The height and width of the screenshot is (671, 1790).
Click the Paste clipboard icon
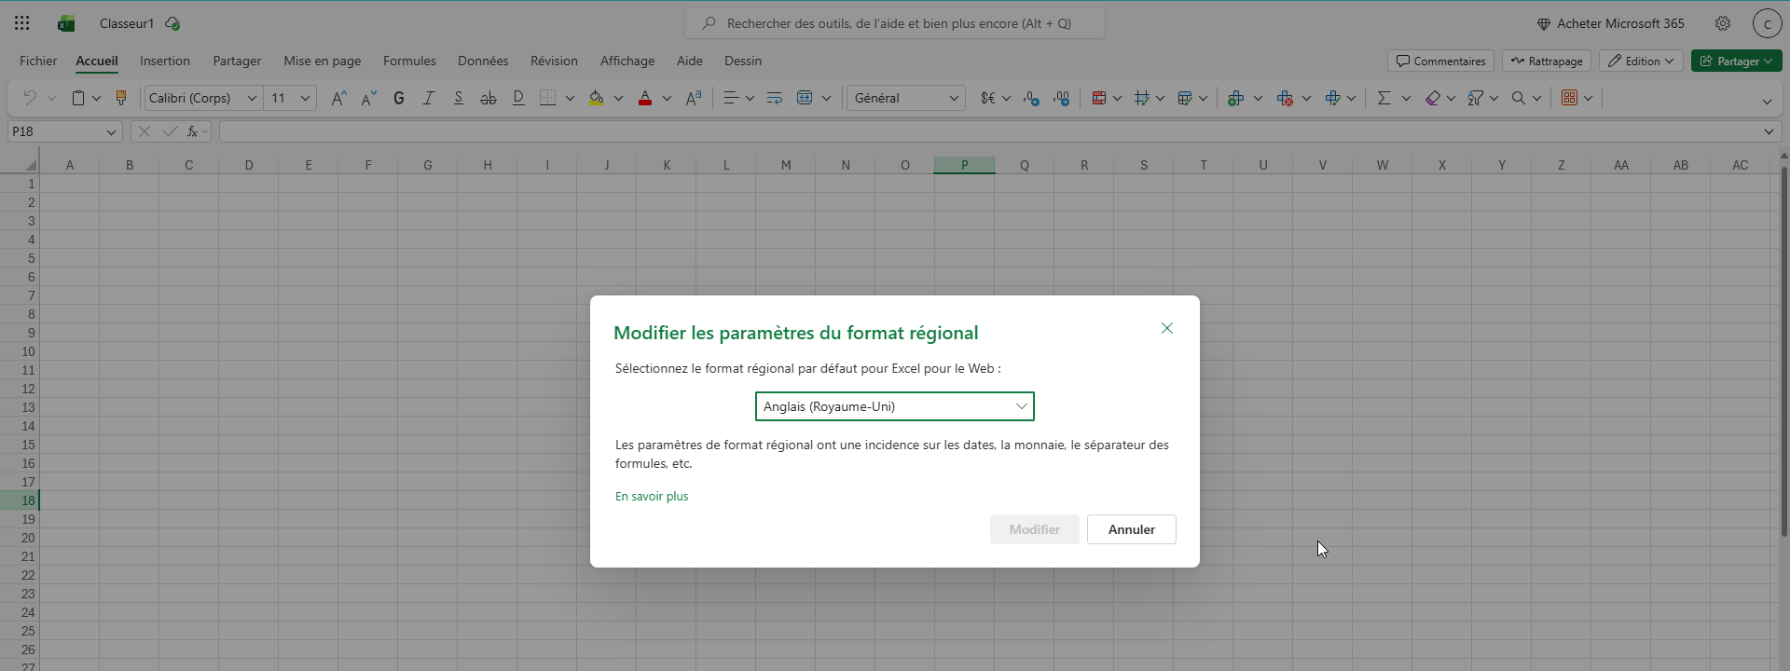pos(78,98)
